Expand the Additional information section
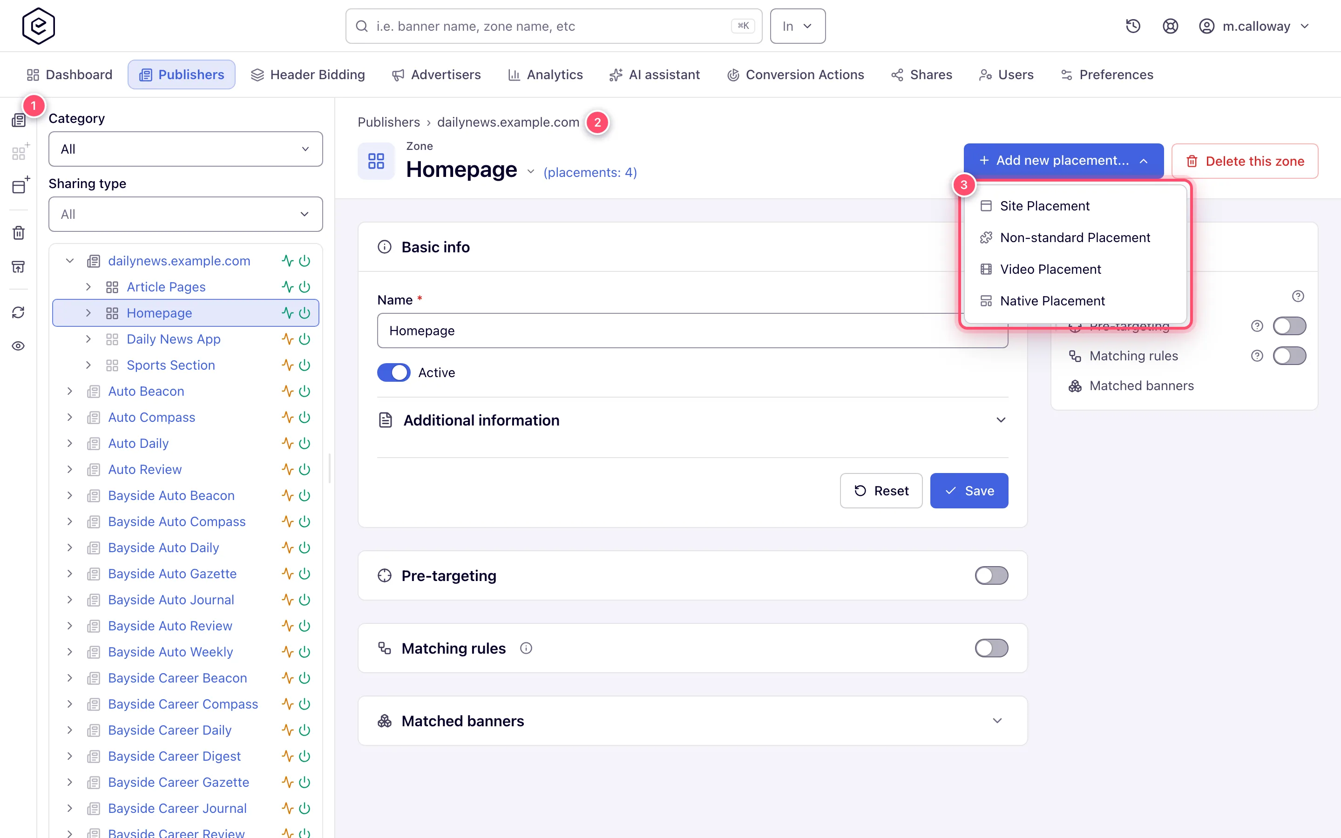The image size is (1341, 838). click(692, 420)
